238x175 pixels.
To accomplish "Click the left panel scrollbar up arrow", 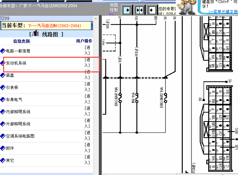I will click(x=96, y=18).
